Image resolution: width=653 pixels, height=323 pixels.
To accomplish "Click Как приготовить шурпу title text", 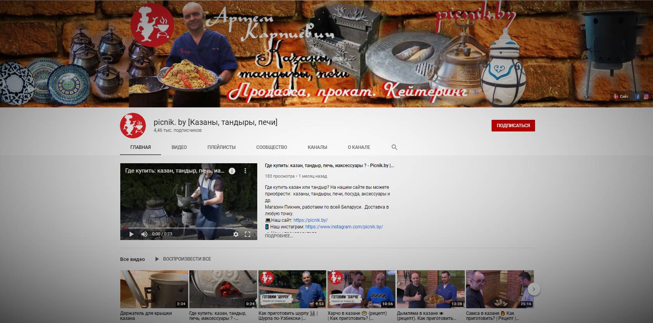I will point(288,316).
